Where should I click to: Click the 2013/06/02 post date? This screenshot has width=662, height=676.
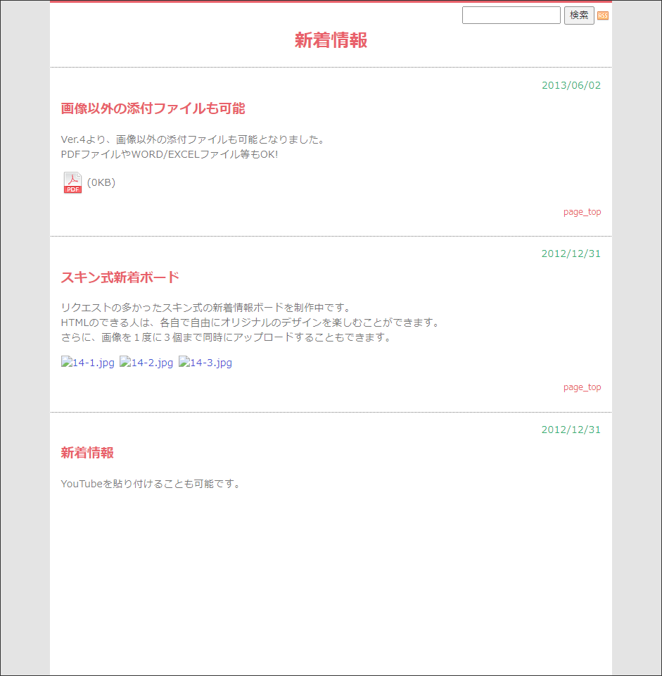tap(571, 85)
